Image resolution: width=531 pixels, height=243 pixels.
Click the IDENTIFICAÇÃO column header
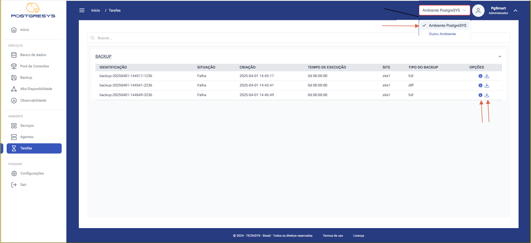point(113,67)
